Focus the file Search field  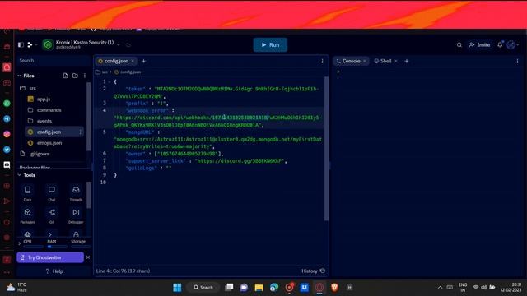[54, 61]
